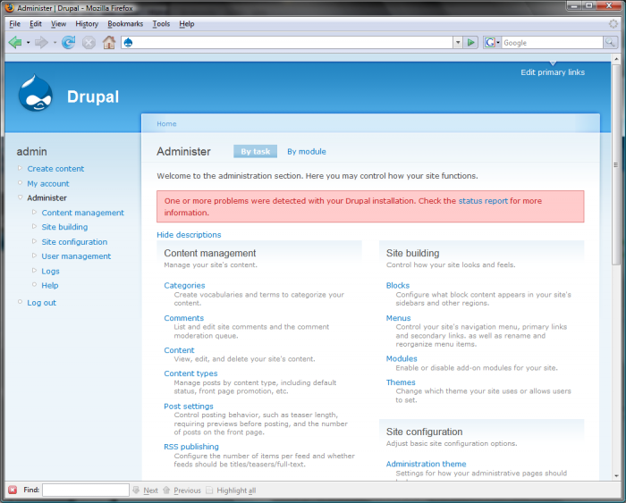Open the Post settings link

coord(189,407)
